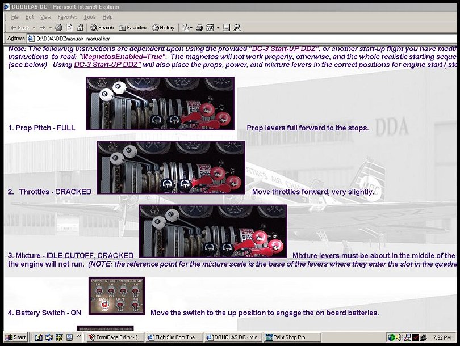Click "3. Mixture - IDLE CUTOFF, CRACKED" text
This screenshot has width=460, height=346.
click(x=70, y=255)
